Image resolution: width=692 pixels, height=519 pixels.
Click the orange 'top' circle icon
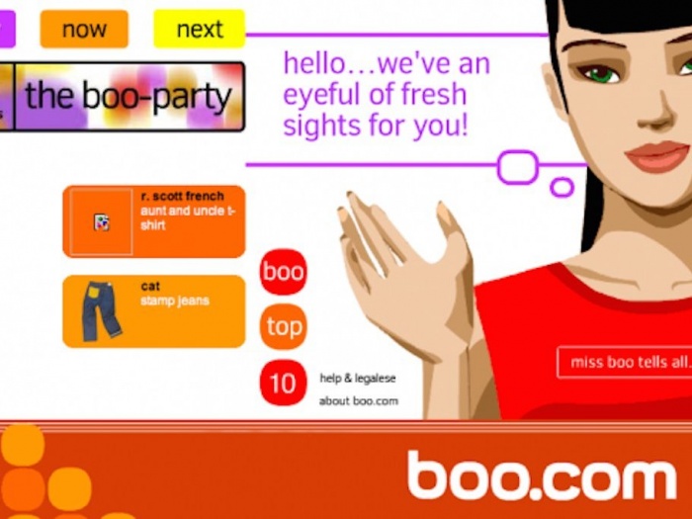283,326
